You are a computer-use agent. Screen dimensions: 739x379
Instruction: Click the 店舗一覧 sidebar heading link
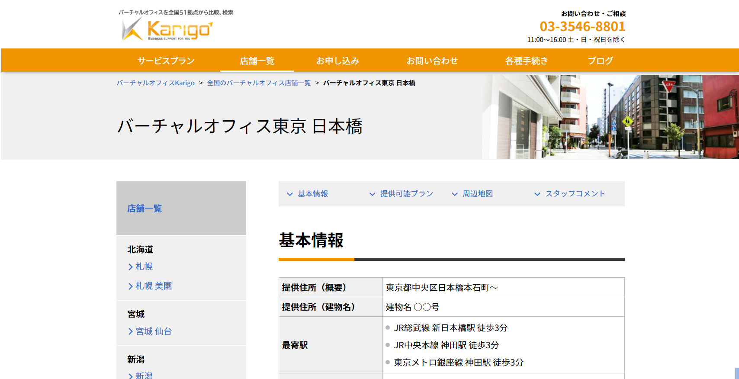click(x=145, y=209)
